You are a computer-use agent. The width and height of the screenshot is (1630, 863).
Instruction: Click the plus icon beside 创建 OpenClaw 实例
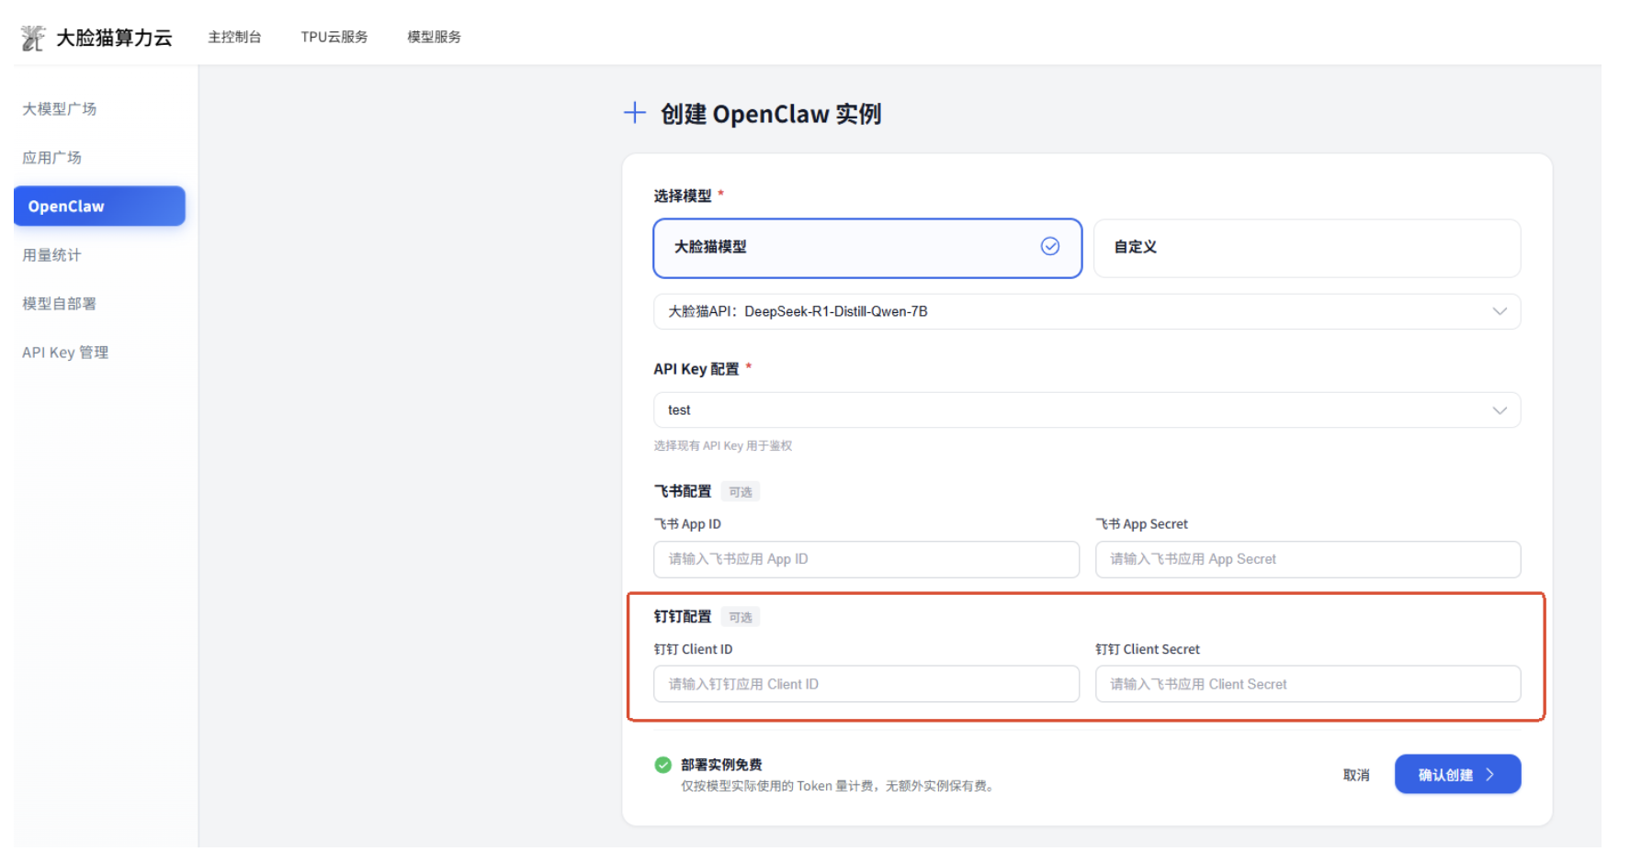pos(634,113)
